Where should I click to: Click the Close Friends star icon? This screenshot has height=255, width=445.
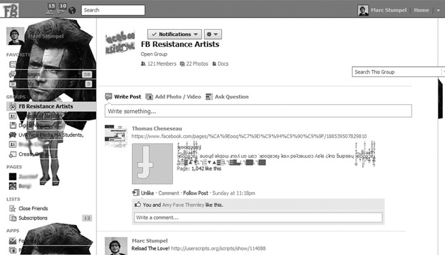click(x=12, y=209)
